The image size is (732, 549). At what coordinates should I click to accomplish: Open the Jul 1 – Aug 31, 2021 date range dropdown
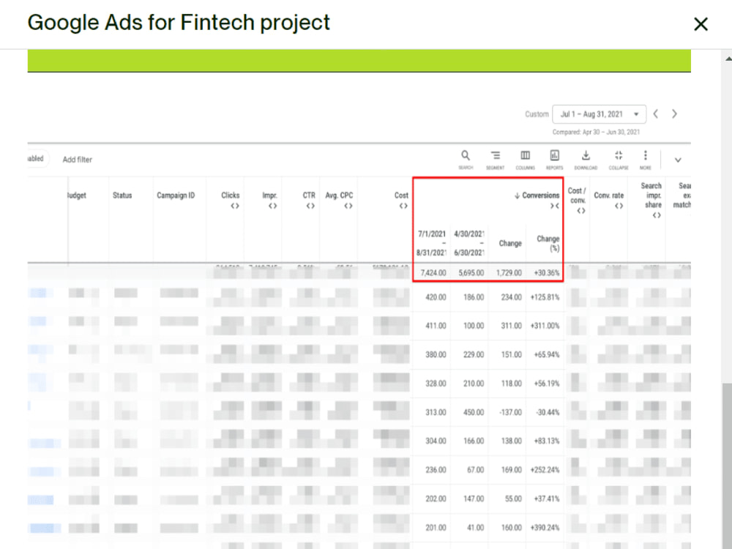[600, 114]
